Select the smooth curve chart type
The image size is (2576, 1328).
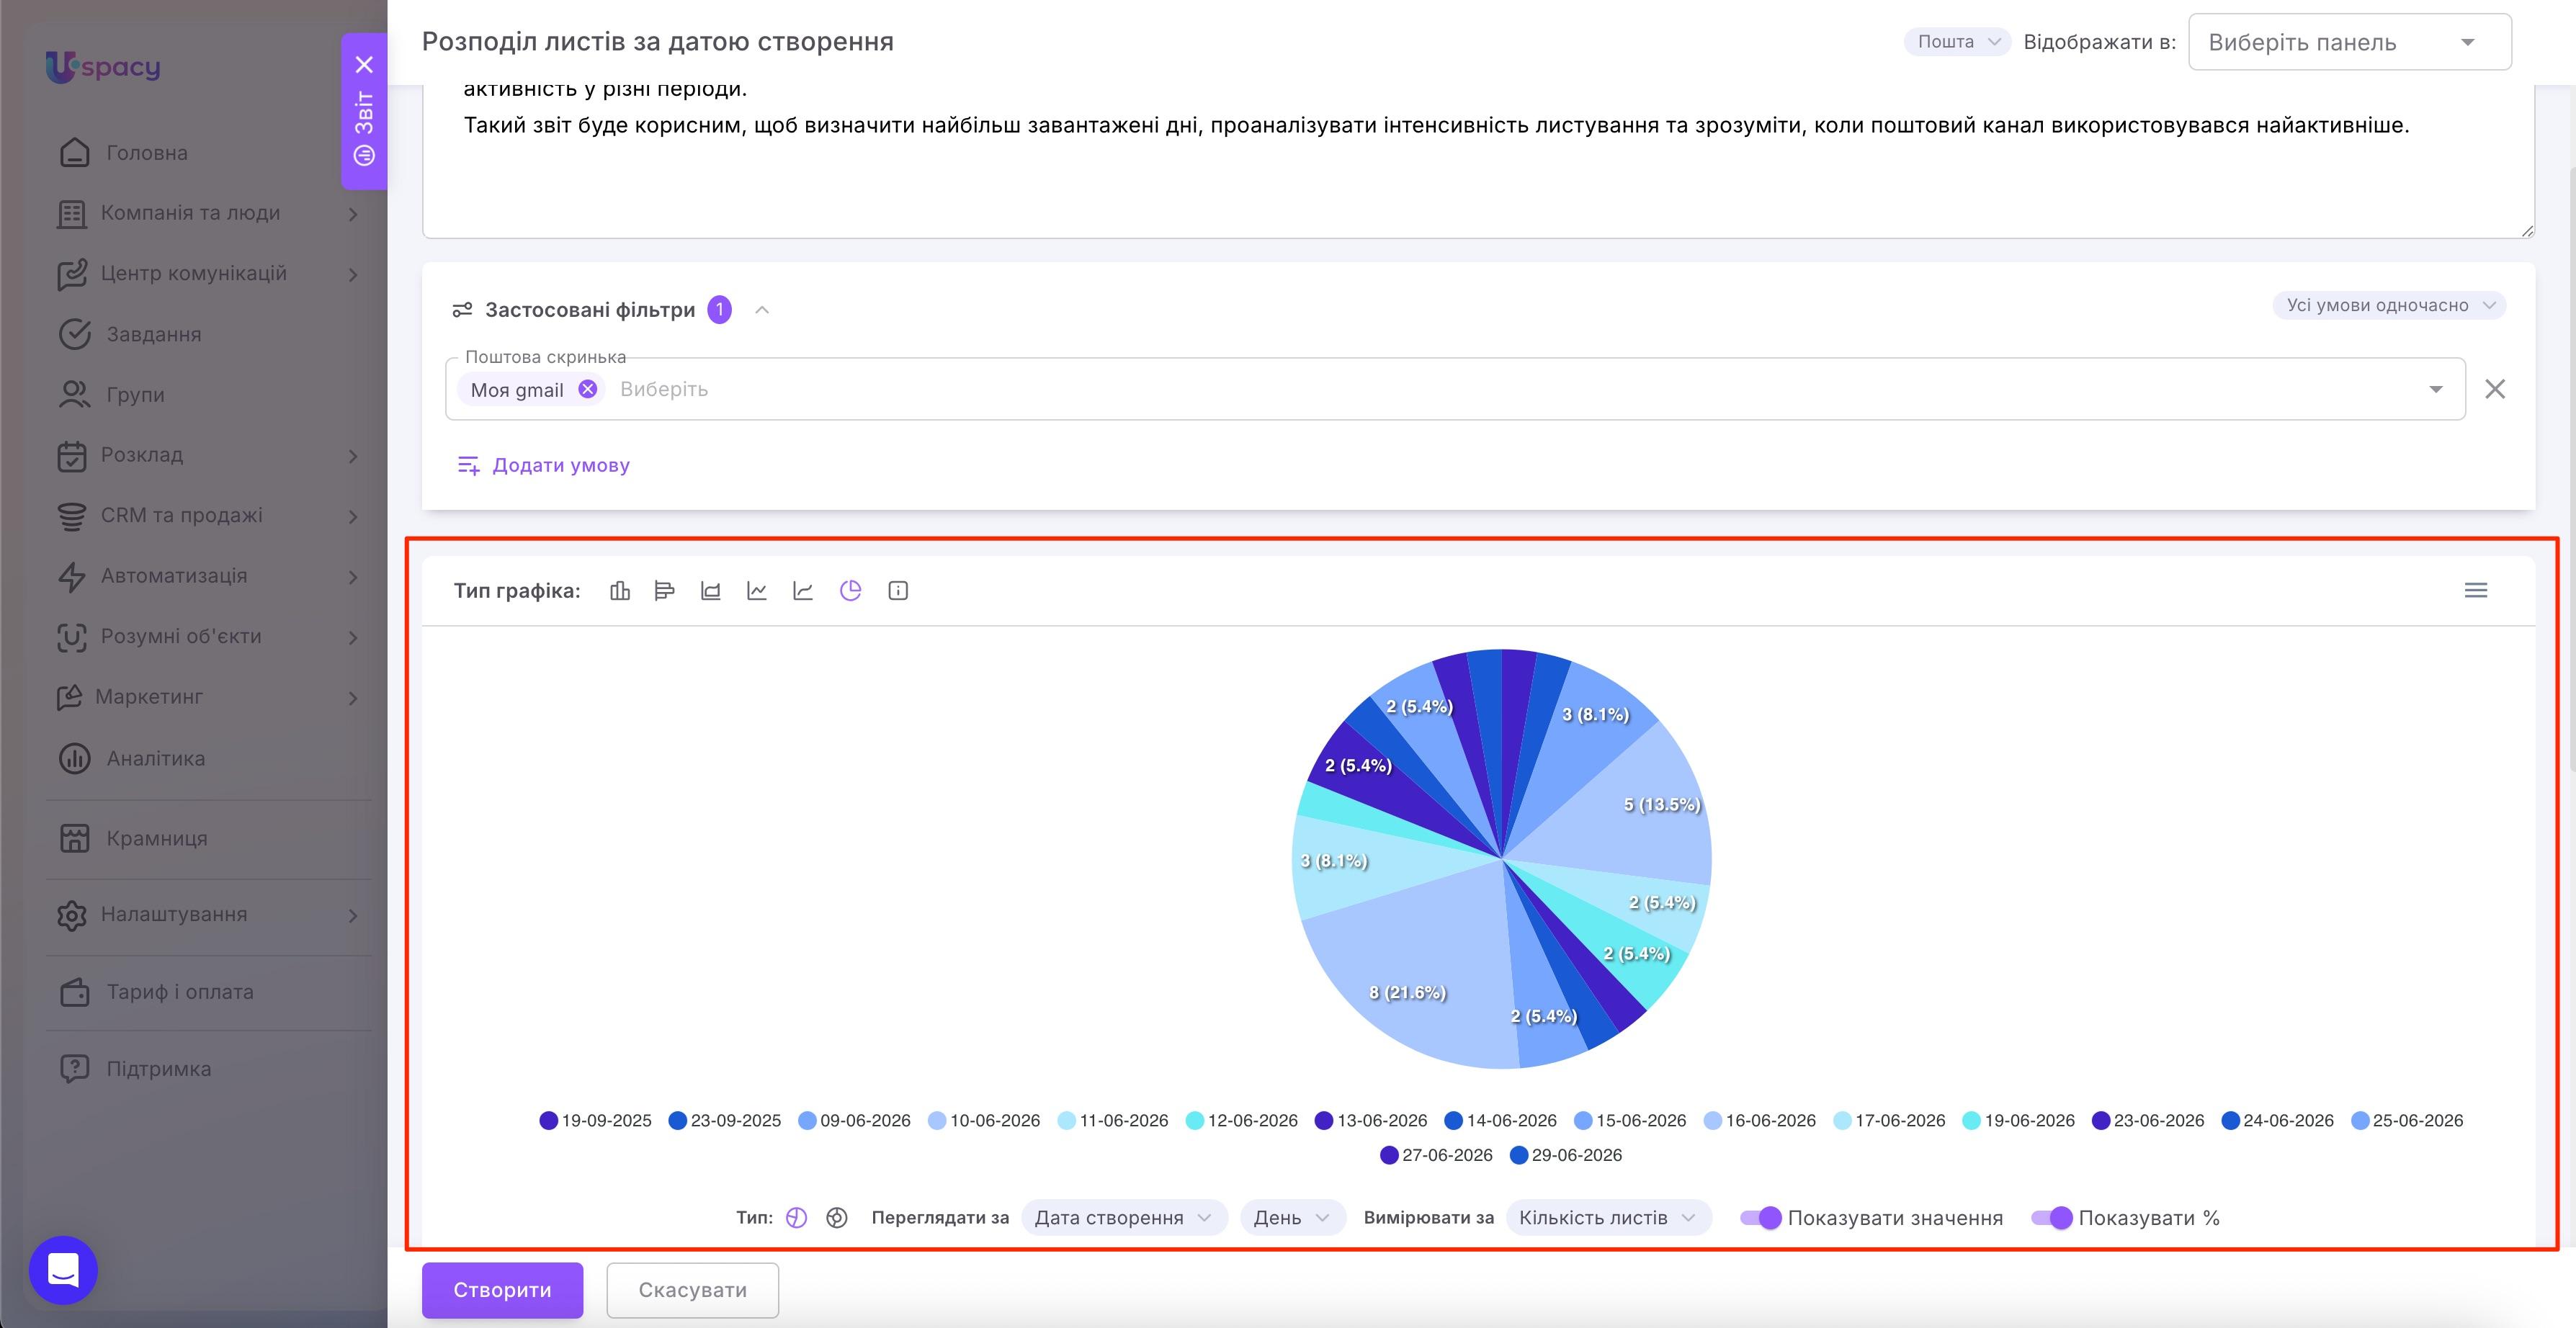pos(803,591)
